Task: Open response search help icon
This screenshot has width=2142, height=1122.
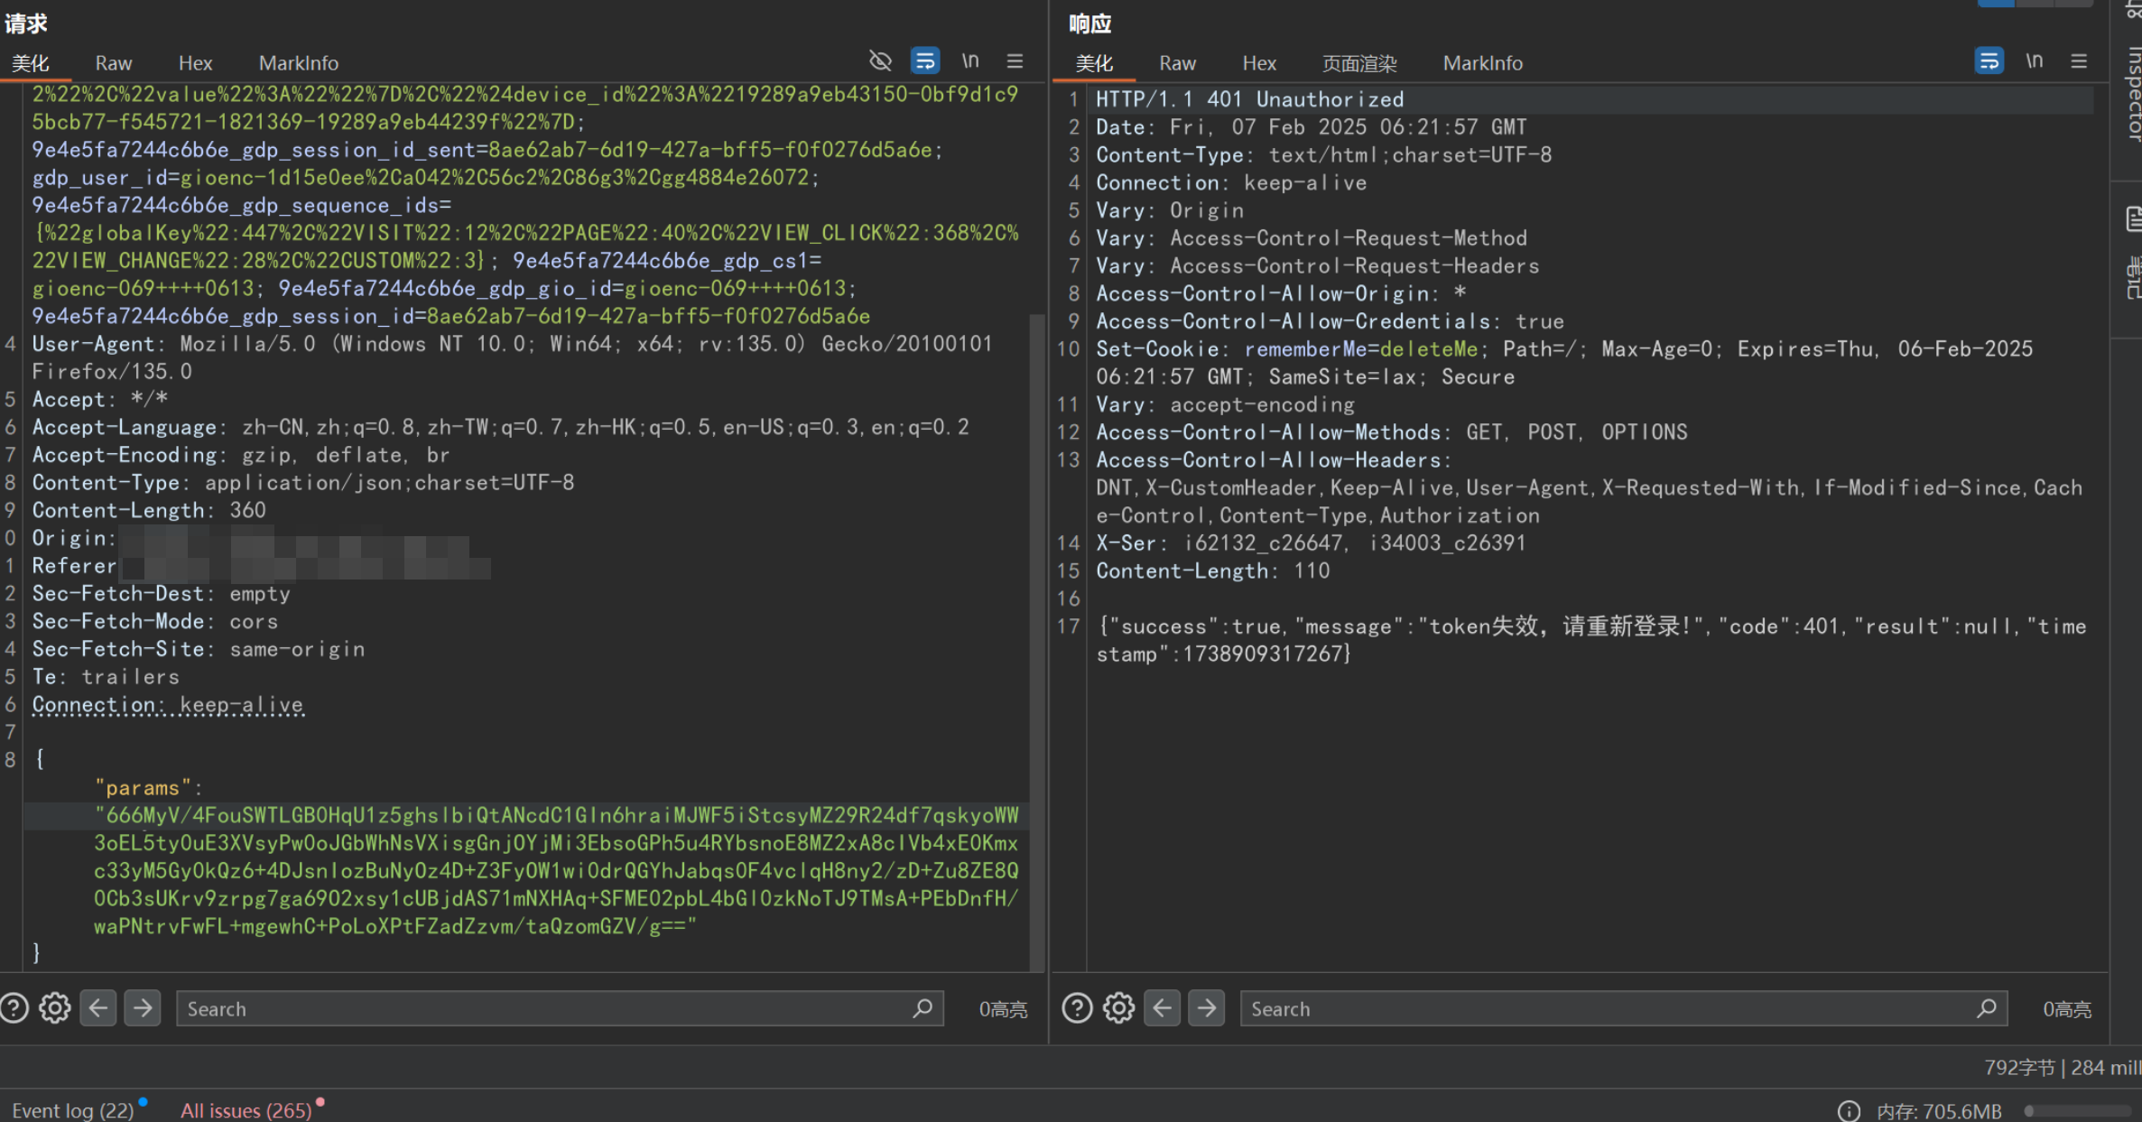Action: pos(1077,1007)
